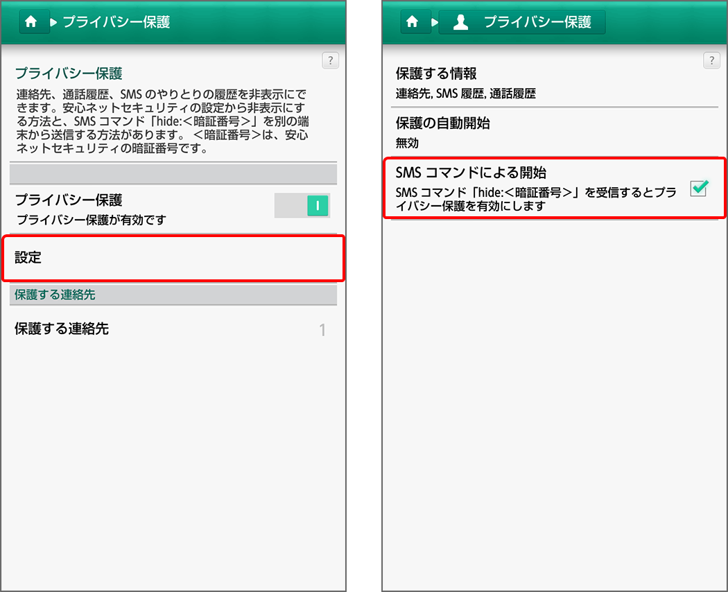
Task: Open help via the question mark on right screen
Action: (x=711, y=61)
